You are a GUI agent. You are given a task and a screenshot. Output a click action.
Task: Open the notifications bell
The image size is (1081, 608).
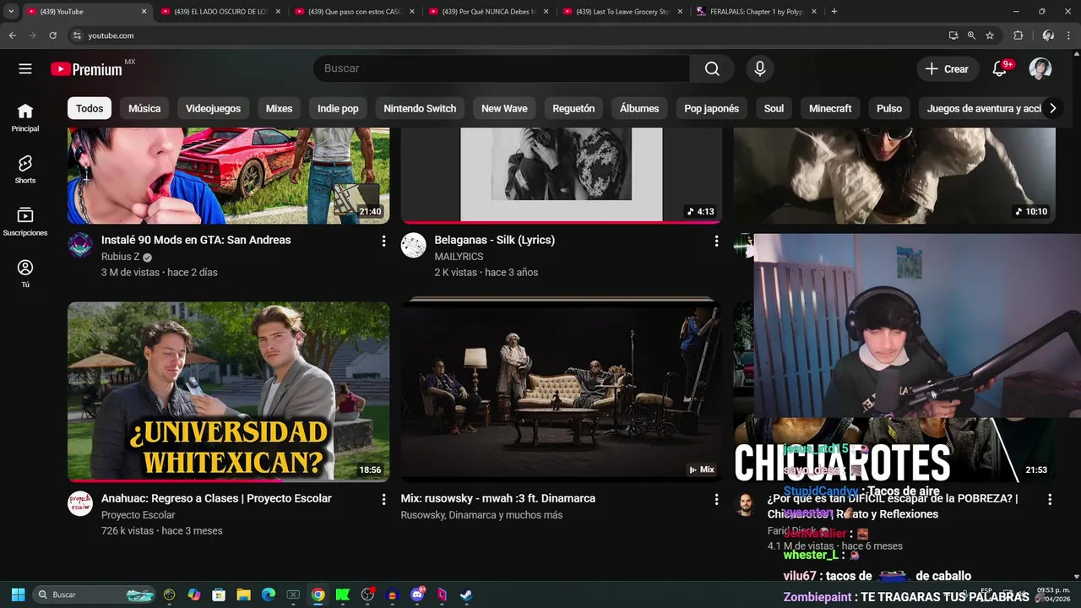click(1000, 69)
